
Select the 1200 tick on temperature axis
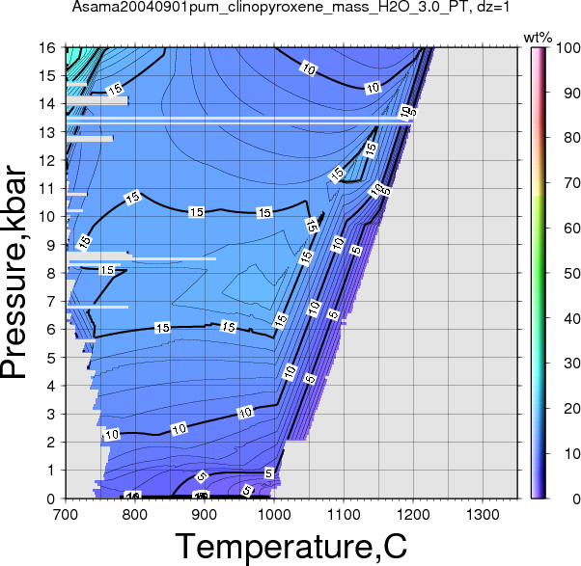pos(413,515)
